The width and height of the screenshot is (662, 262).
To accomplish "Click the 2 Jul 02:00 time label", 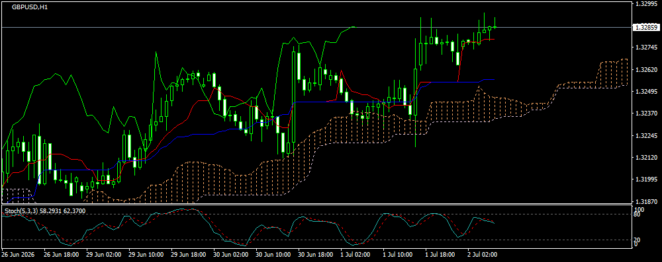I will (483, 255).
